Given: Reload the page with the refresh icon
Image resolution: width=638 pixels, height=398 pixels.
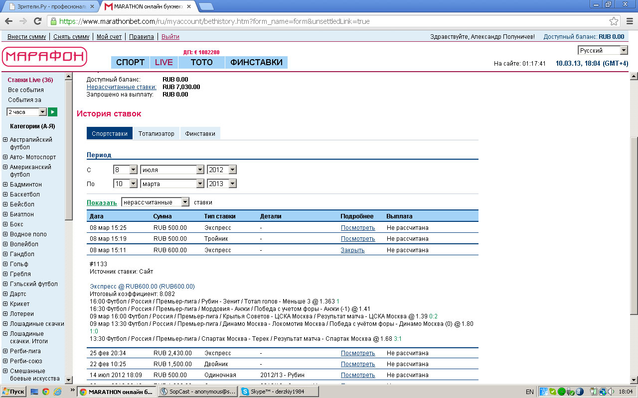Looking at the screenshot, I should [x=37, y=21].
